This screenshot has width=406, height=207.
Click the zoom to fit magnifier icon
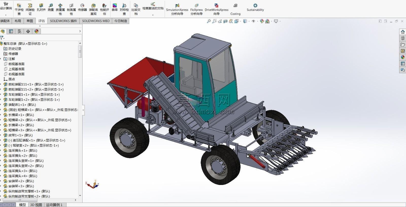point(209,21)
